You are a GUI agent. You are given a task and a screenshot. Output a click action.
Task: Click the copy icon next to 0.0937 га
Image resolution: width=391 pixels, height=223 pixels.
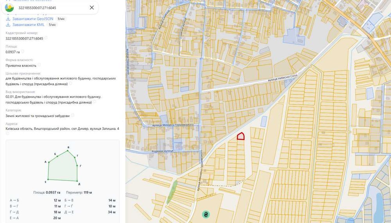point(22,52)
